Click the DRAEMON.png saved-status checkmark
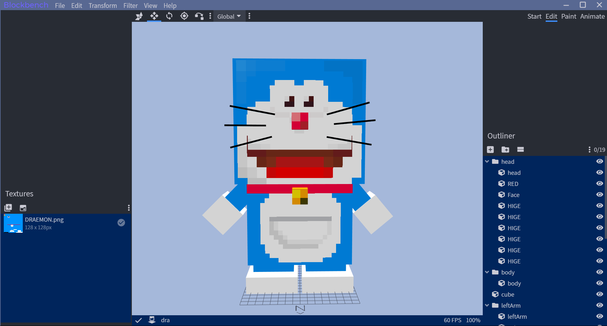The image size is (607, 326). pyautogui.click(x=121, y=223)
